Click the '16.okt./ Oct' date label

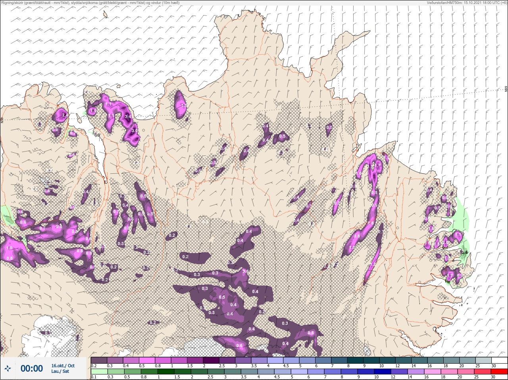63,366
